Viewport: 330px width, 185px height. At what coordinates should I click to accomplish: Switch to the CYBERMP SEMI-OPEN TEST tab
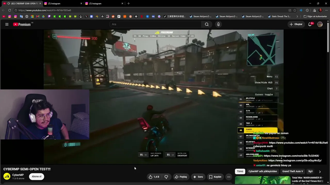point(22,3)
